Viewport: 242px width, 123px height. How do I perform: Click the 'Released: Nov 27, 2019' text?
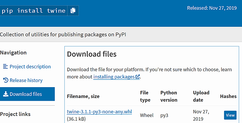(x=212, y=8)
